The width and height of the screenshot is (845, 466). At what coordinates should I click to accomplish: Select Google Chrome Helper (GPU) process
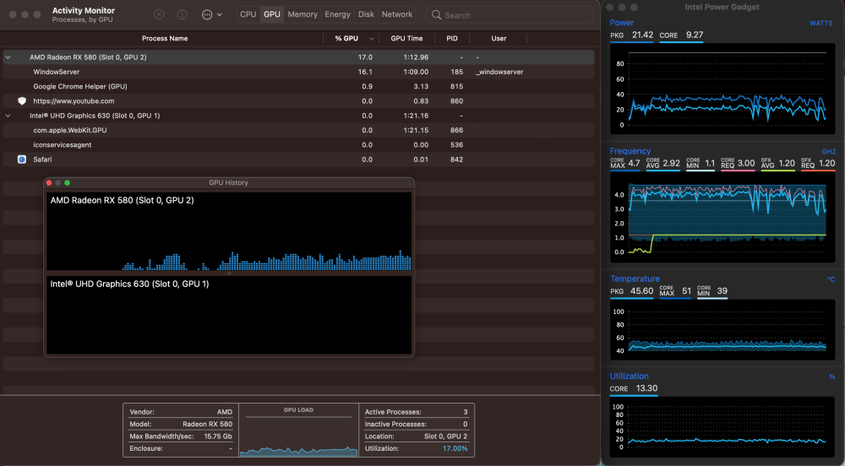point(298,86)
